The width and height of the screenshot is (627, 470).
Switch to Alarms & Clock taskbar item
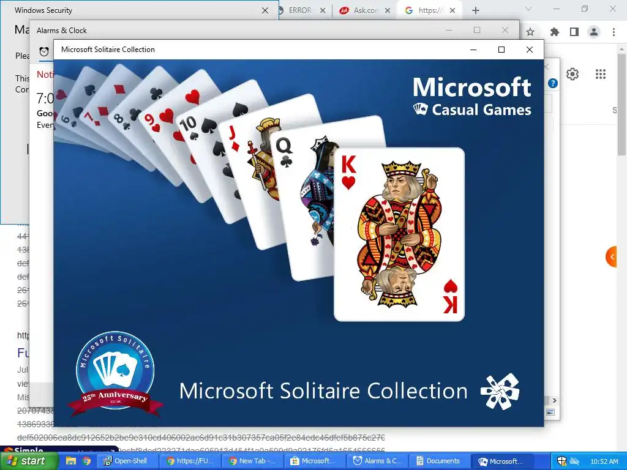tap(377, 461)
